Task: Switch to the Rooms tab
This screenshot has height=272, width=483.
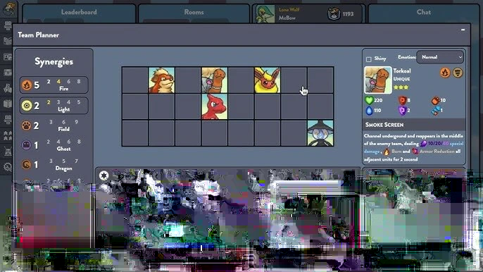Action: click(x=194, y=13)
